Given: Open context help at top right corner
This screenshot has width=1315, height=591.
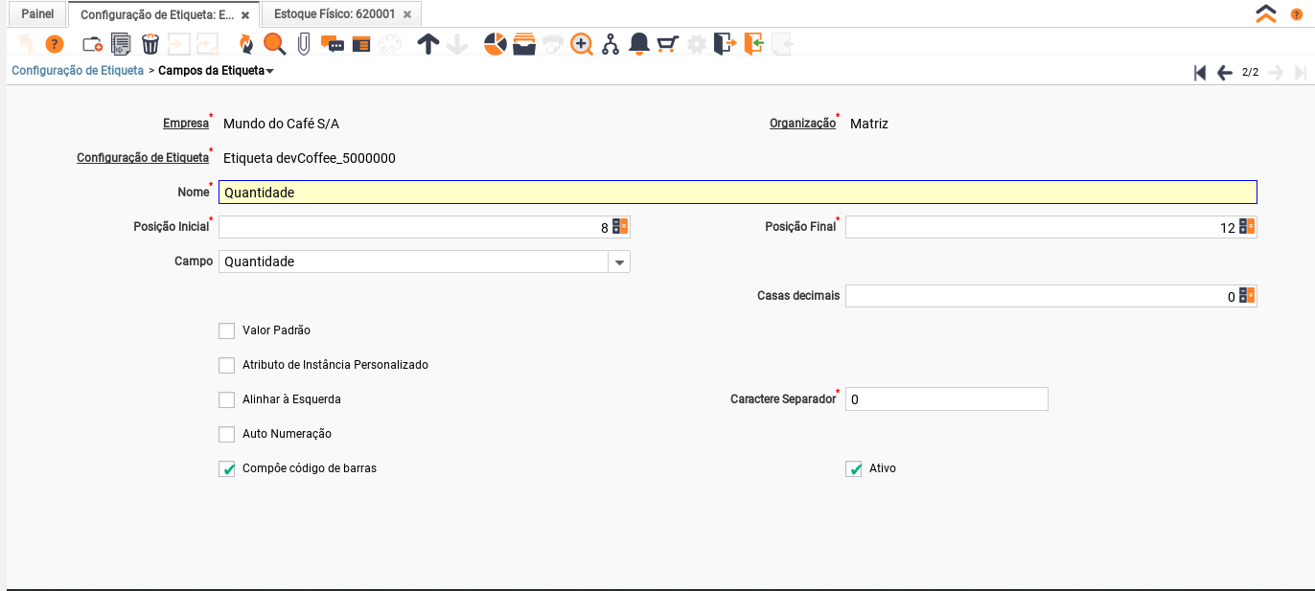Looking at the screenshot, I should [1297, 14].
